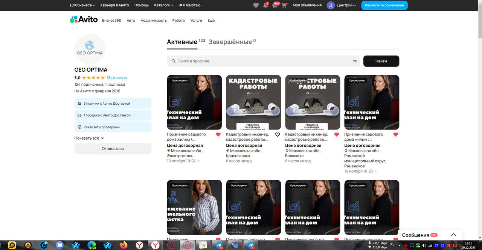This screenshot has height=250, width=482.
Task: Click the GEO OPTIMA profile avatar
Action: [90, 49]
